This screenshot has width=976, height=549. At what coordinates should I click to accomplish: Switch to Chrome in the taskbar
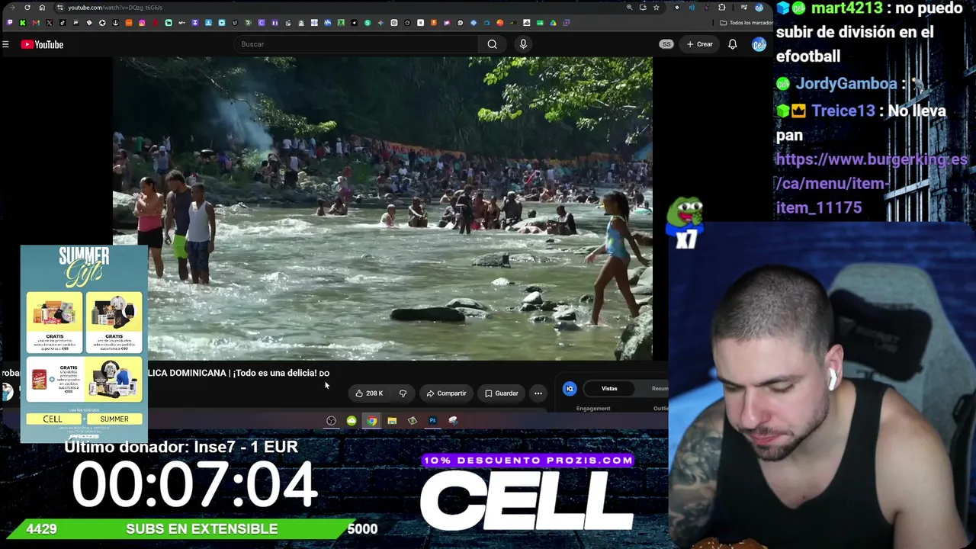pyautogui.click(x=371, y=421)
